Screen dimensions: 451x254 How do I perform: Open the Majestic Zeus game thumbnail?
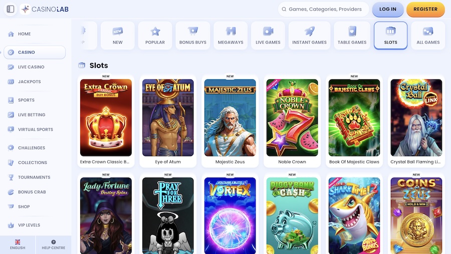click(230, 117)
